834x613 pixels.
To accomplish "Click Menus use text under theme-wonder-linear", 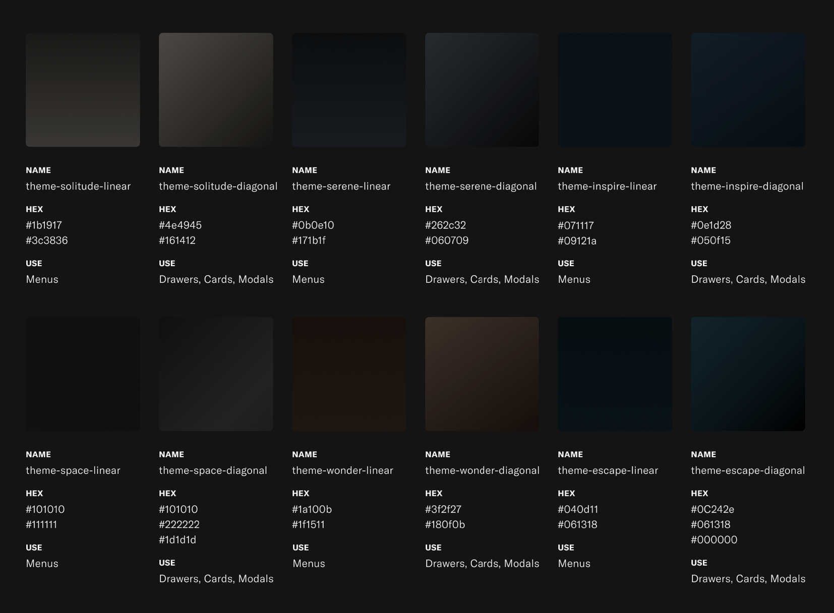I will [309, 563].
